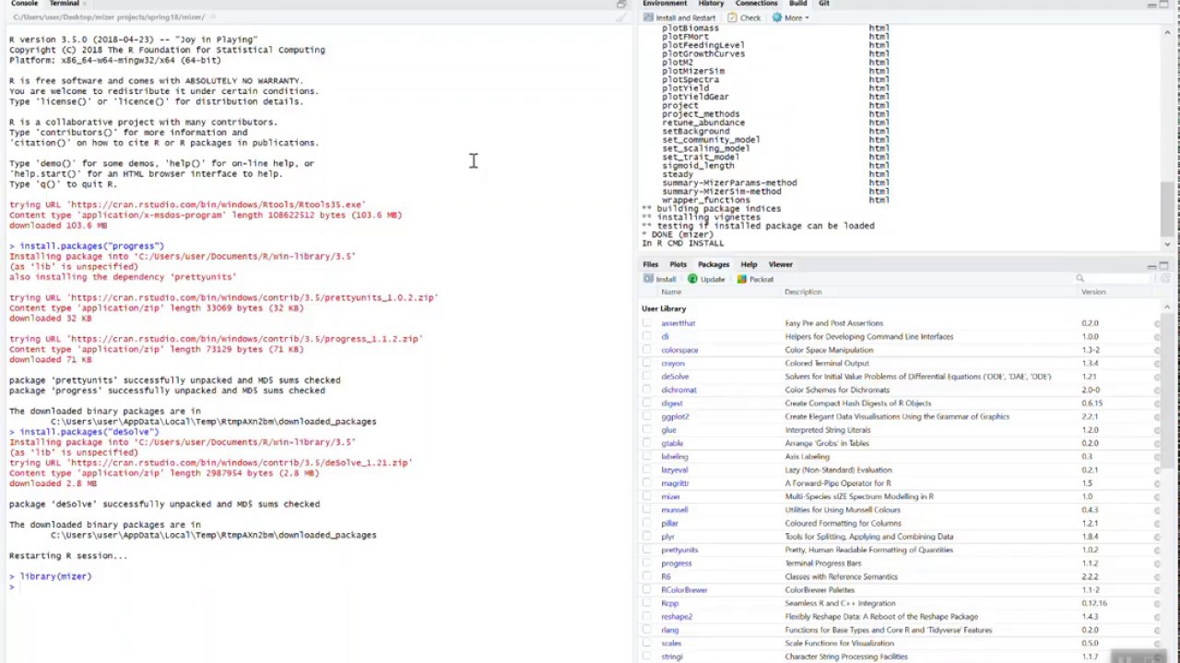Maximize the console pane icon
The image size is (1180, 663).
tap(621, 5)
